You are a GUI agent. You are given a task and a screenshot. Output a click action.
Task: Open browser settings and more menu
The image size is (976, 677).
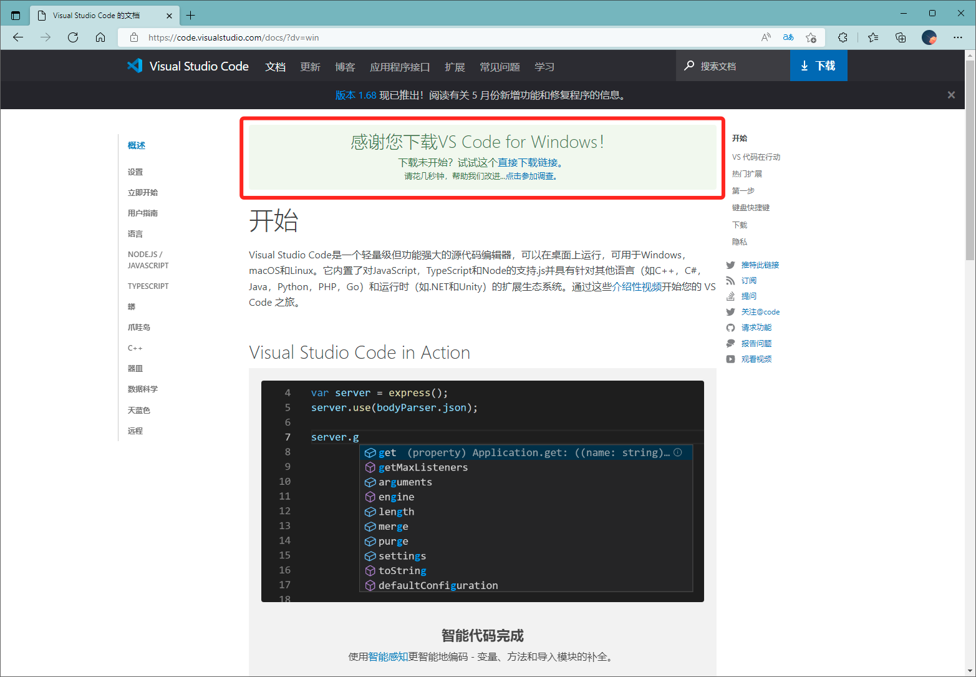pos(958,37)
